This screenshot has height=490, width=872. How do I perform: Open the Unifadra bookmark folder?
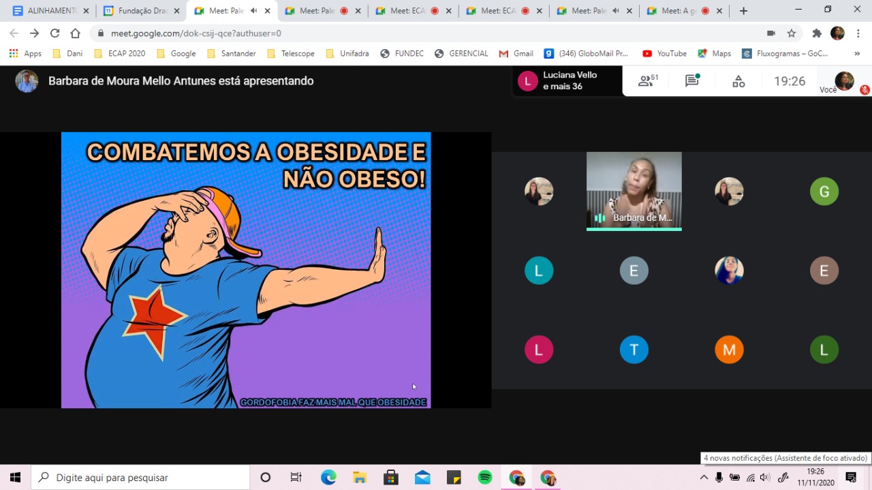pyautogui.click(x=347, y=53)
